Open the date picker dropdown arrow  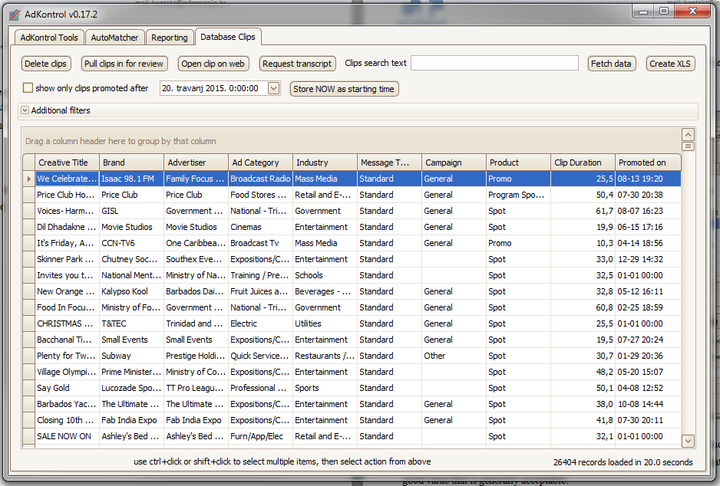point(274,88)
